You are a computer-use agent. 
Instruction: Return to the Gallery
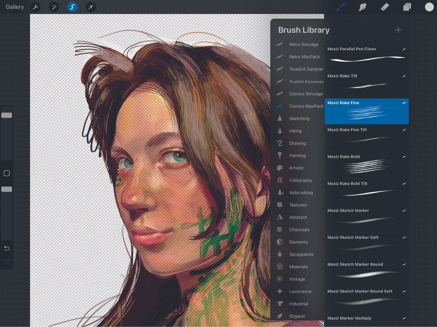pyautogui.click(x=14, y=7)
